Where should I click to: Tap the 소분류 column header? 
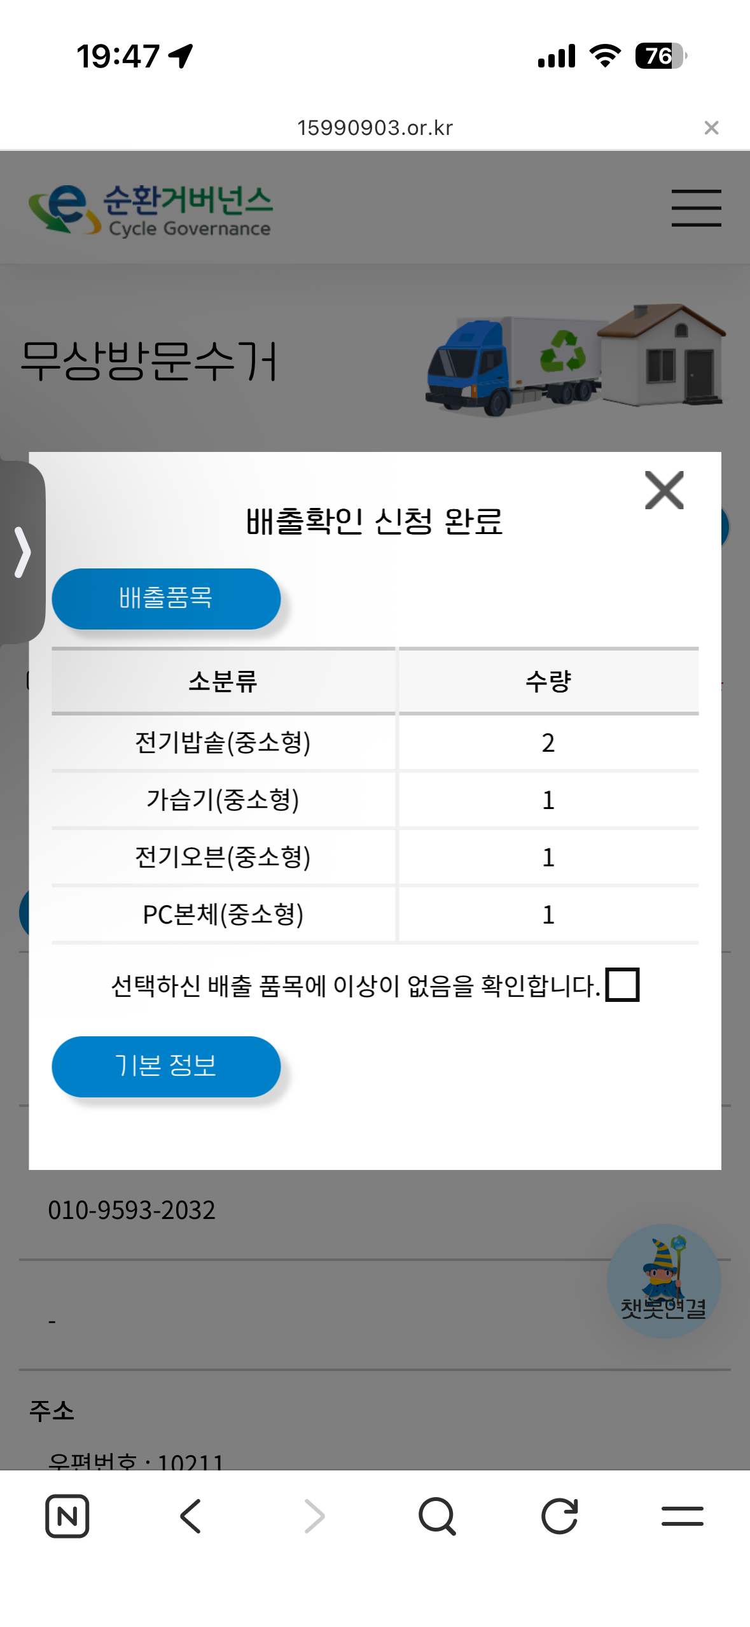point(223,681)
